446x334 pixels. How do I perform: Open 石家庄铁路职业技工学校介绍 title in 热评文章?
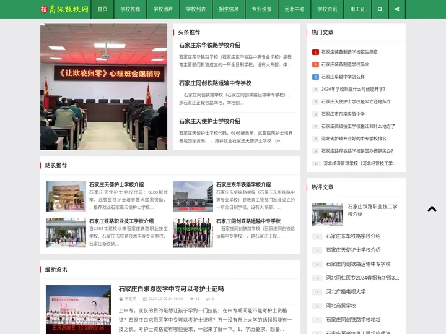pyautogui.click(x=373, y=210)
